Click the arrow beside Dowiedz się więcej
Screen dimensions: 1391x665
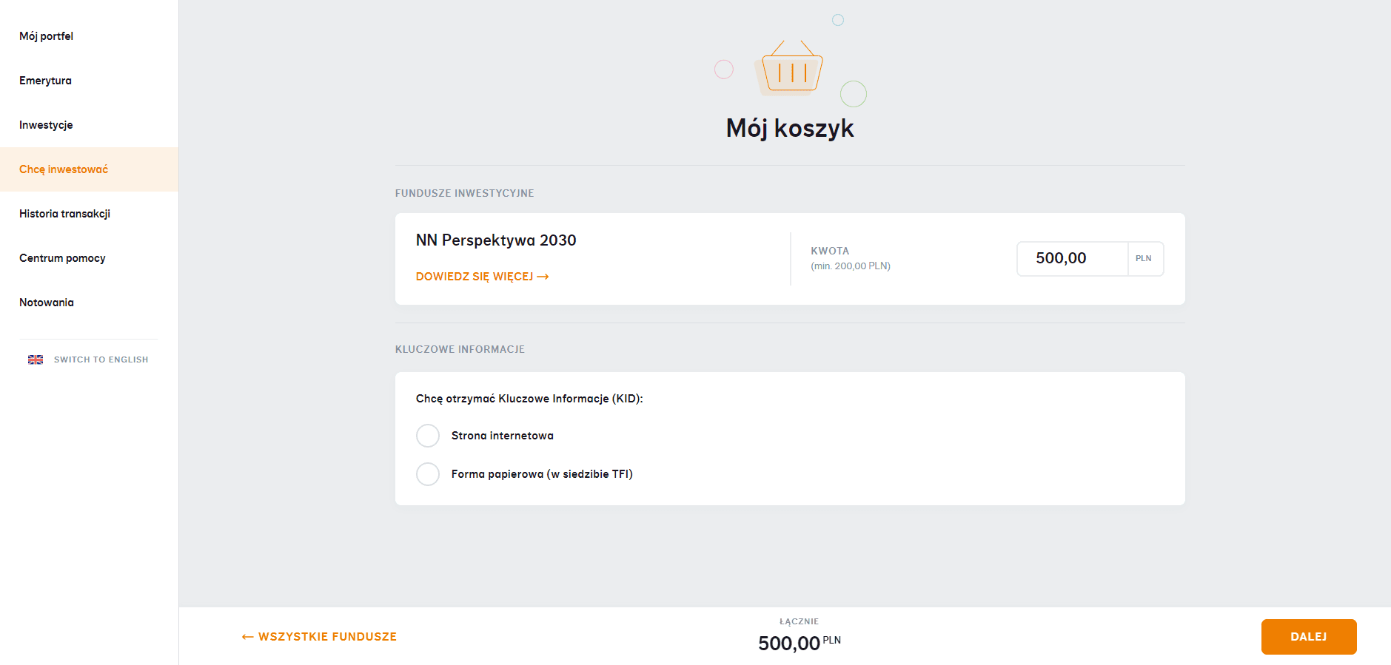pyautogui.click(x=543, y=277)
